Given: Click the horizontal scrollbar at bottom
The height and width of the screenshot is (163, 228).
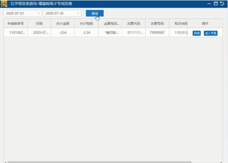Looking at the screenshot, I should coord(99,162).
